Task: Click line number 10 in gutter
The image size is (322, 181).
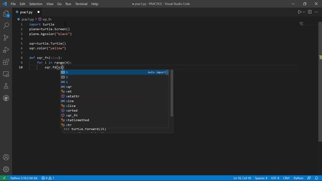Action: [x=21, y=67]
